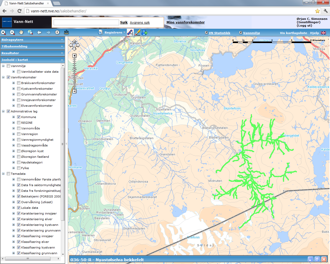Open the Avgrens søk link
This screenshot has height=264, width=330.
pos(140,23)
